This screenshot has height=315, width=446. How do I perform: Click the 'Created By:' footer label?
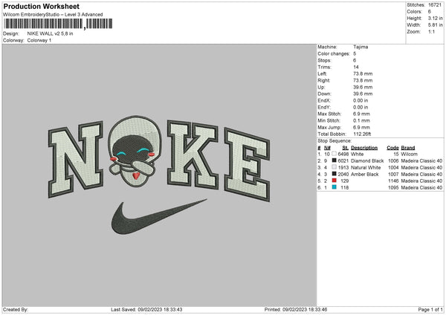click(16, 309)
